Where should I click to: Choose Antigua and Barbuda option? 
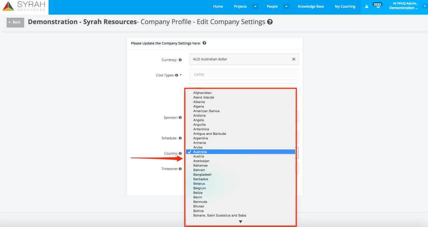click(240, 134)
